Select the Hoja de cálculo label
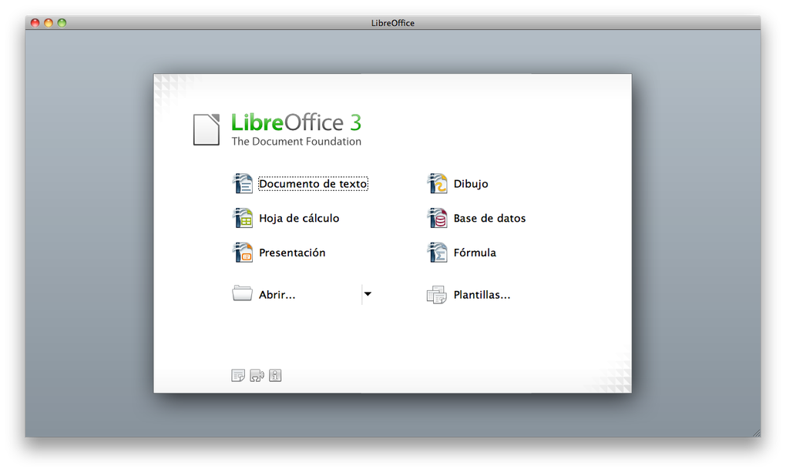The image size is (786, 472). (299, 219)
